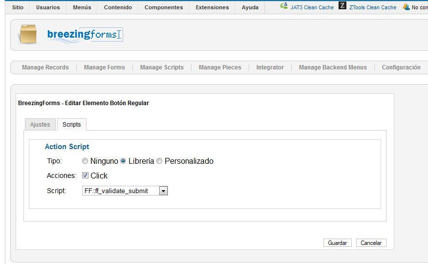Go to Manage Forms

point(105,67)
